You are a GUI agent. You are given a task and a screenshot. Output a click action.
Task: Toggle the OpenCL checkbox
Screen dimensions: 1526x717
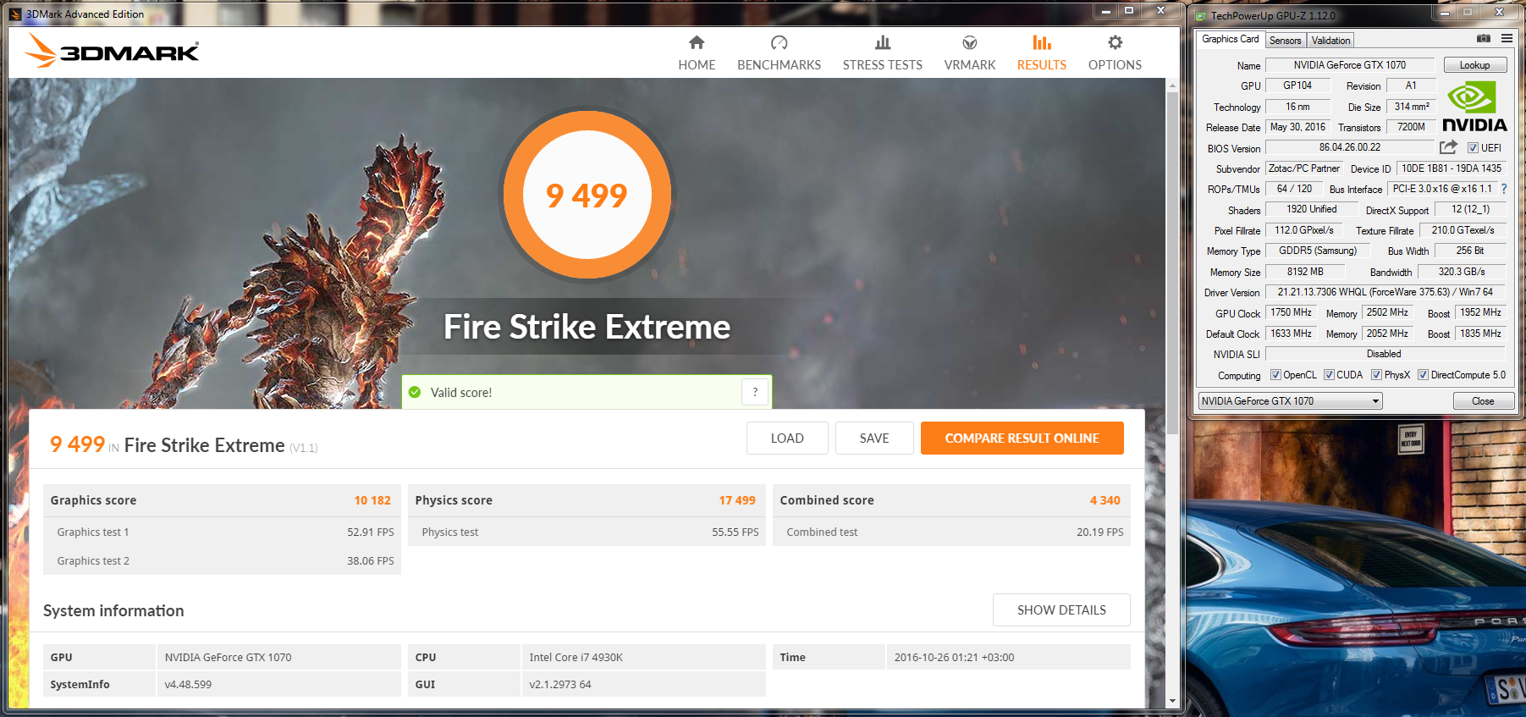[x=1275, y=375]
